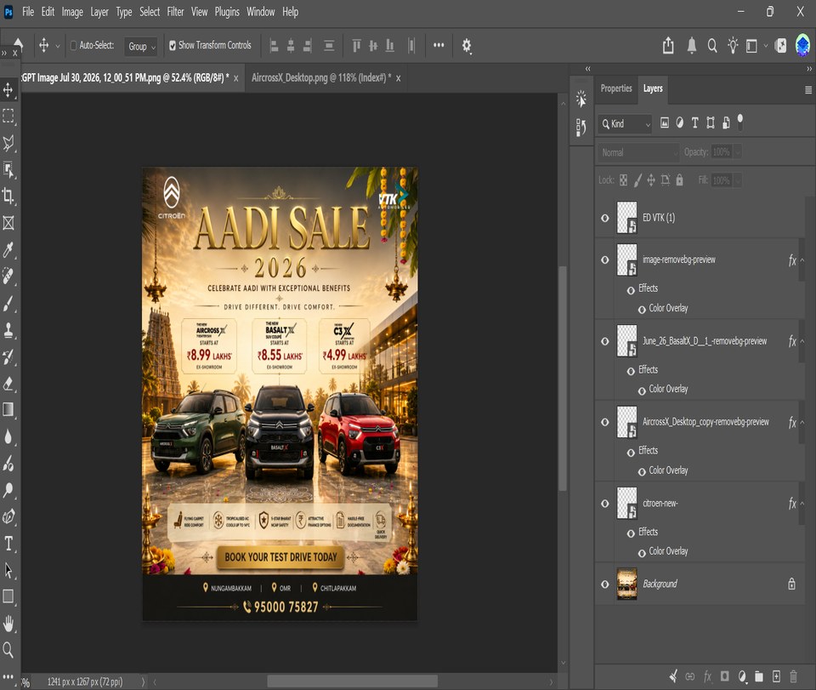Delete layer using trash icon

pos(793,676)
